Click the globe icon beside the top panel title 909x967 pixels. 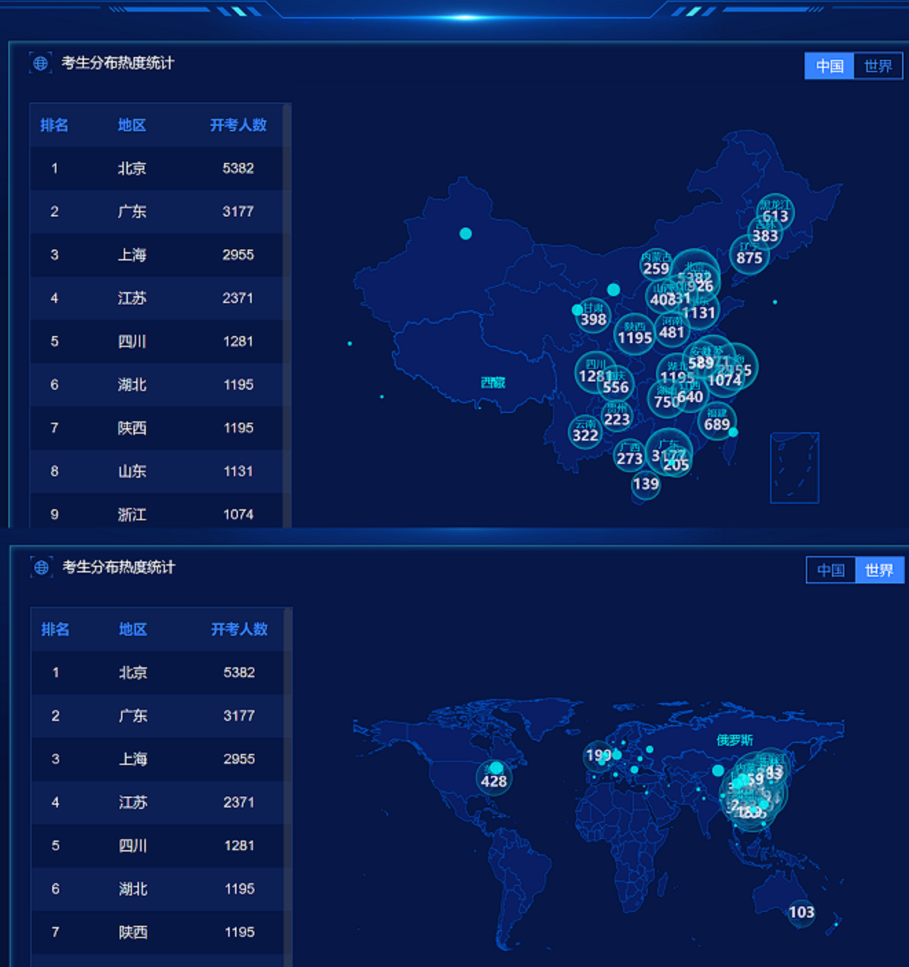click(x=41, y=63)
